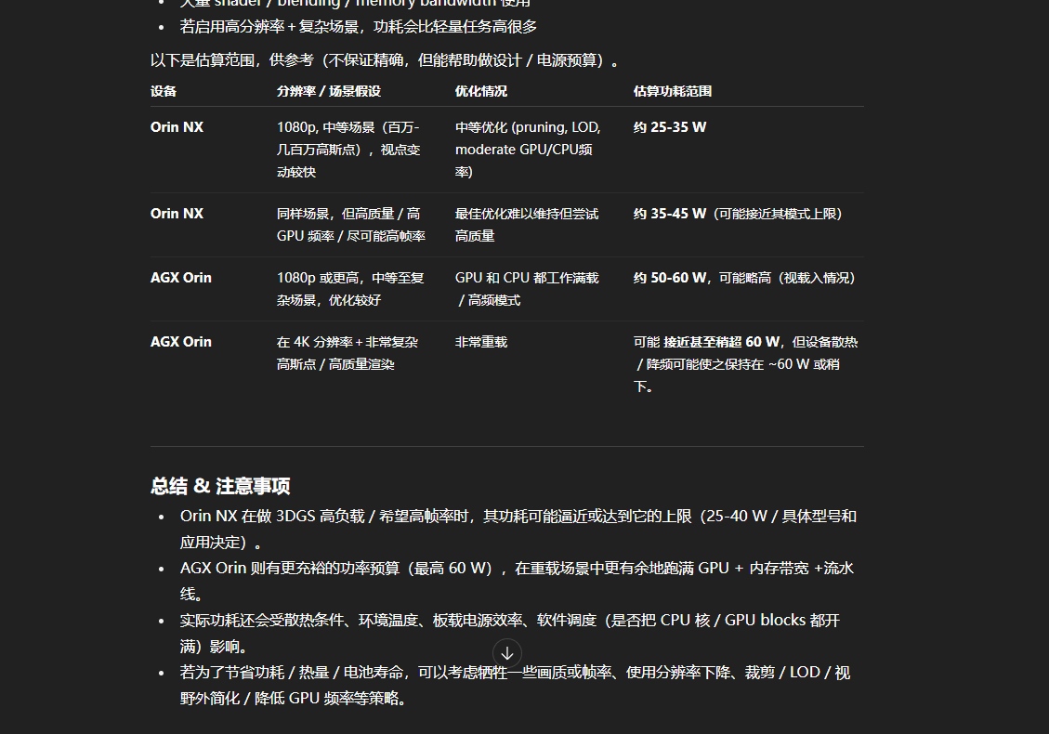Viewport: 1049px width, 734px height.
Task: Click the scroll-to-bottom down arrow button
Action: [507, 653]
